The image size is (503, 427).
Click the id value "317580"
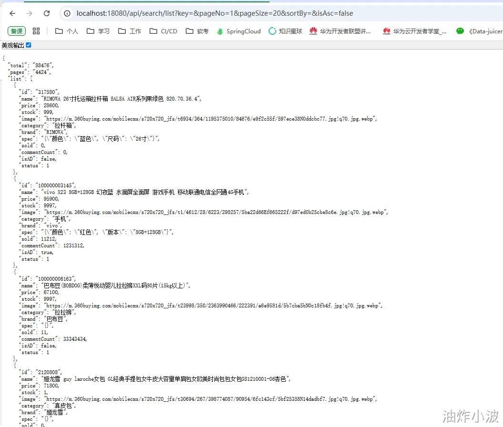47,92
